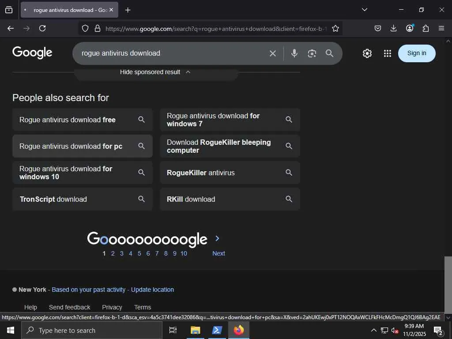Viewport: 452px width, 339px height.
Task: Open the Firefox hamburger application menu
Action: (x=441, y=28)
